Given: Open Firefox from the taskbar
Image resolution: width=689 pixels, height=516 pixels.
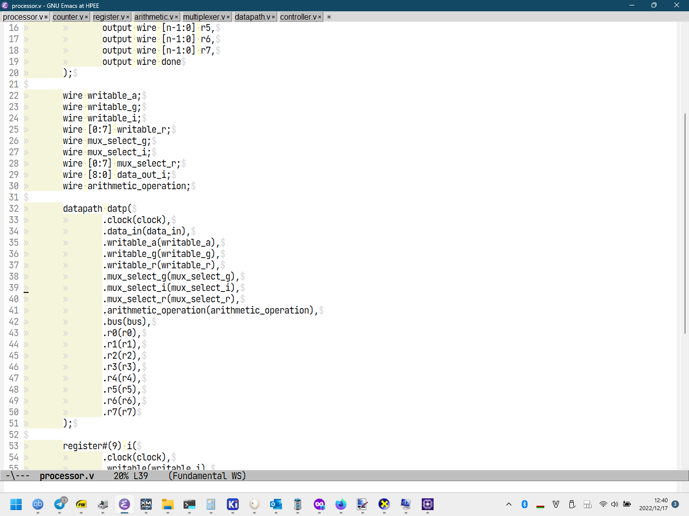Looking at the screenshot, I should [x=341, y=504].
